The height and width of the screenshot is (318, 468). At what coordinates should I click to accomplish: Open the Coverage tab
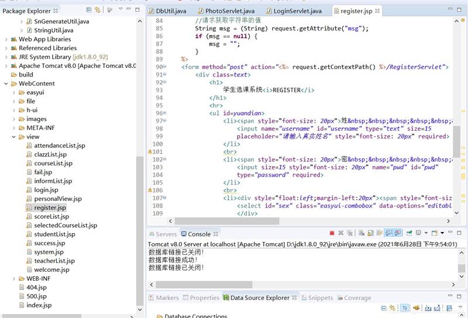tap(354, 298)
